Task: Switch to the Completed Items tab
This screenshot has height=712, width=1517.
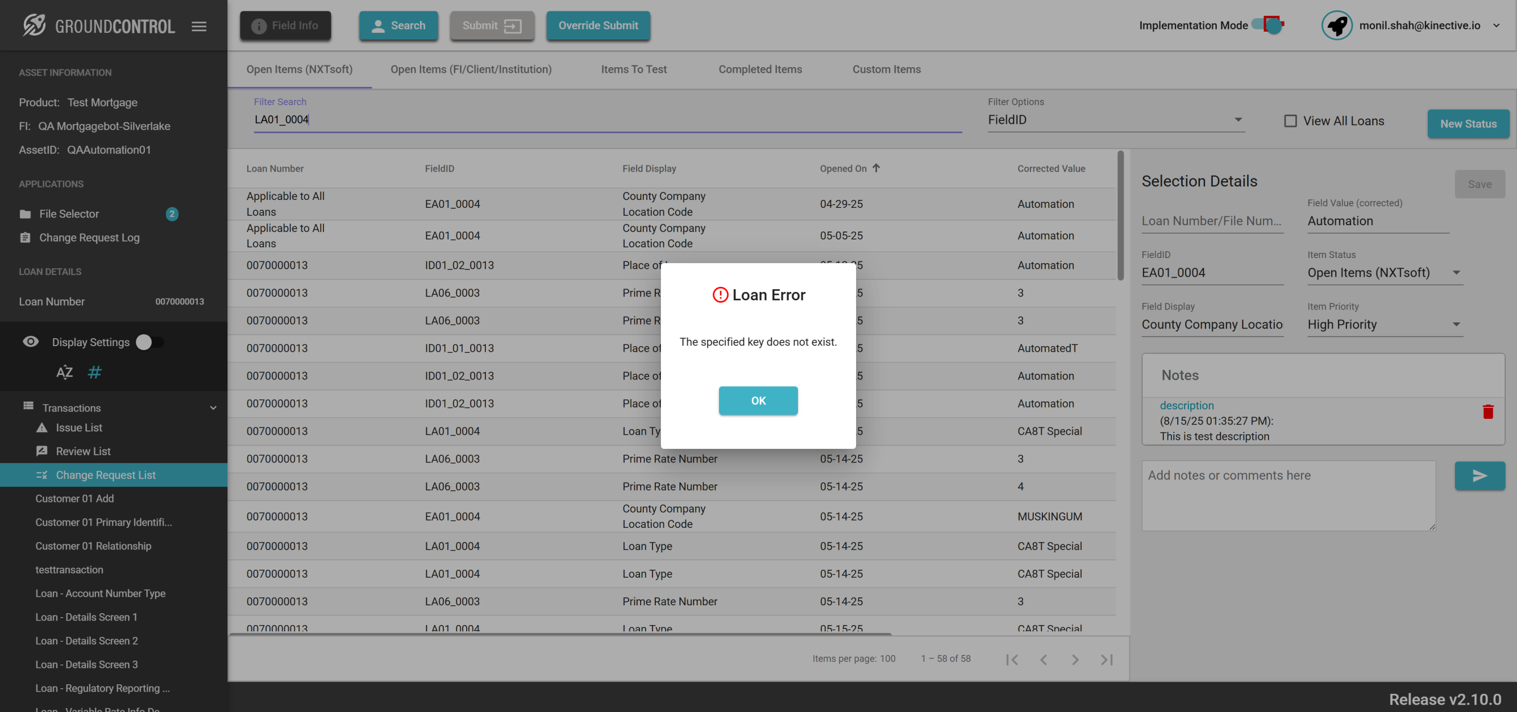Action: click(760, 69)
